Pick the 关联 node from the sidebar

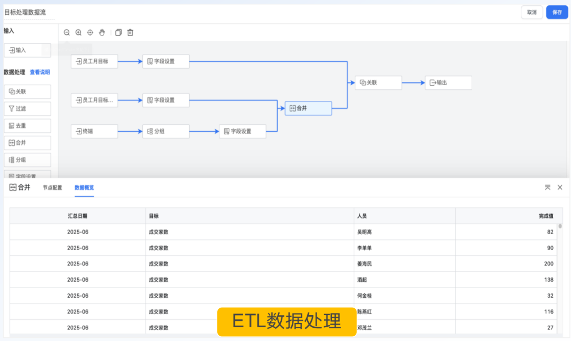27,91
